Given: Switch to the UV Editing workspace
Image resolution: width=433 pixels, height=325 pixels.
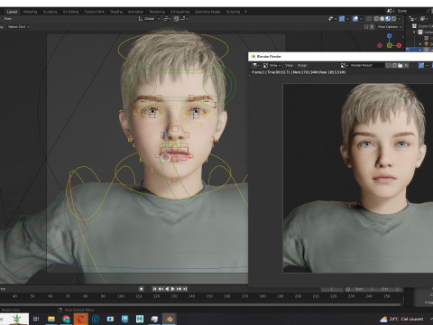Looking at the screenshot, I should tap(70, 12).
